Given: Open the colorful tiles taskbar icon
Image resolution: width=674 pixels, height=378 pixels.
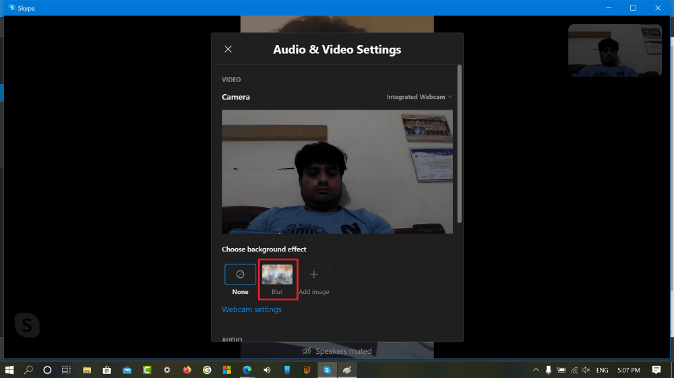Looking at the screenshot, I should click(x=227, y=370).
